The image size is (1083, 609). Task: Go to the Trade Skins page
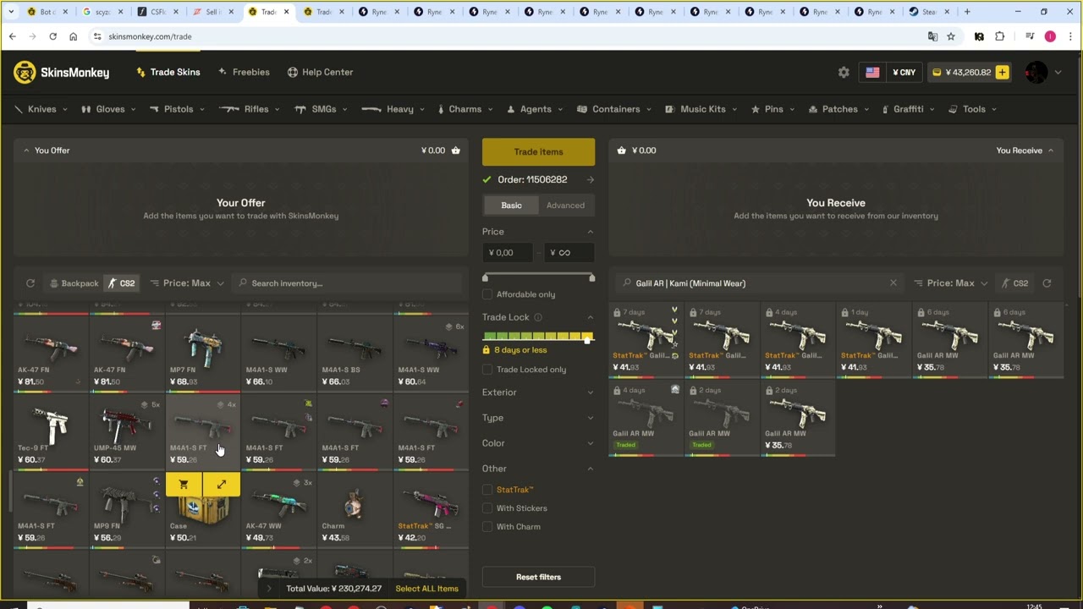tap(168, 72)
